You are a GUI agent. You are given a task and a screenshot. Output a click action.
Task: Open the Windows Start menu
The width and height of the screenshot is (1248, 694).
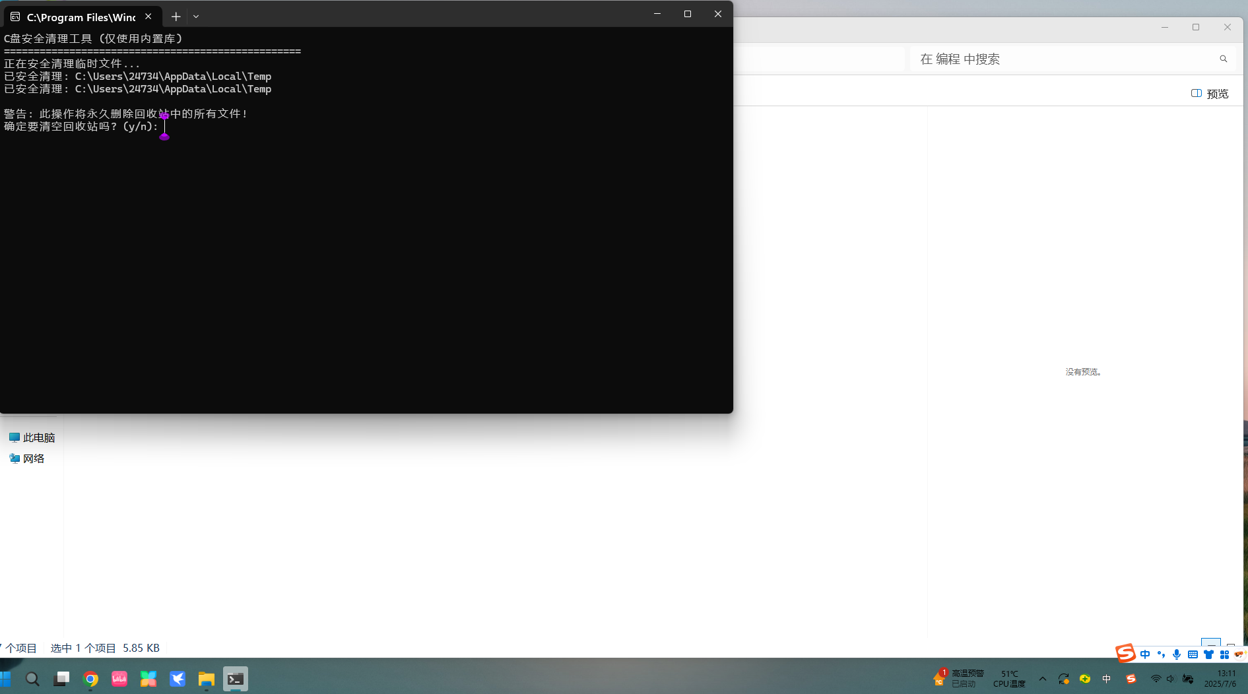pos(5,679)
